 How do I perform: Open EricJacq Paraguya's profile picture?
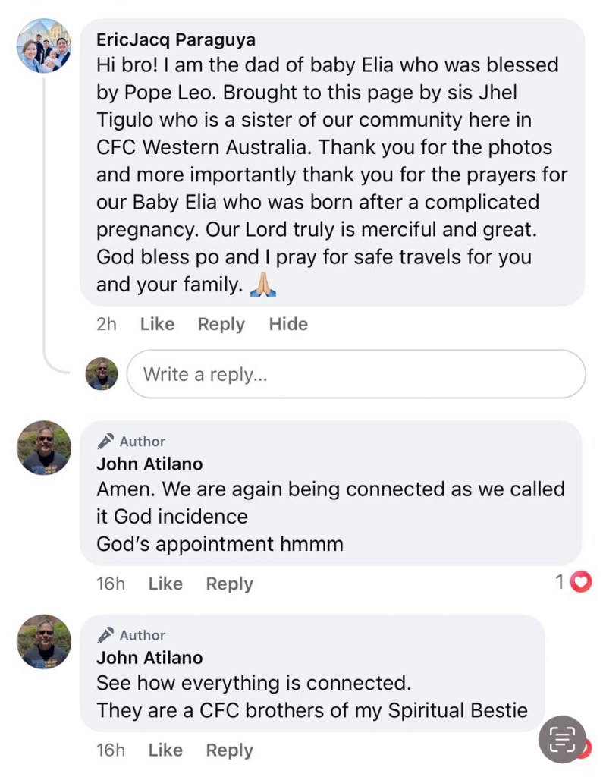tap(44, 46)
